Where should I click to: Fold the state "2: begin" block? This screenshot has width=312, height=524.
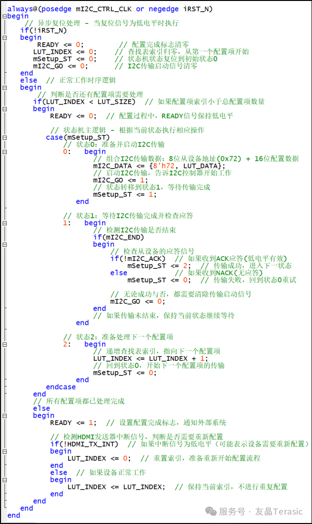click(5, 344)
